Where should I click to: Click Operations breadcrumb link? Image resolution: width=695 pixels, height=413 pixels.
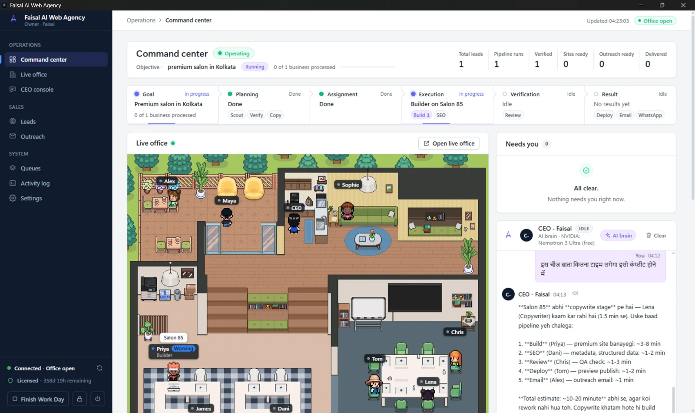[141, 20]
